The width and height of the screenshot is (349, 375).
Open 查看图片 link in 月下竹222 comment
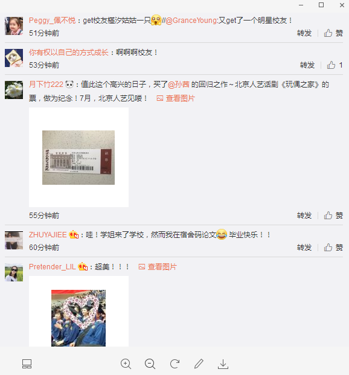pos(176,98)
